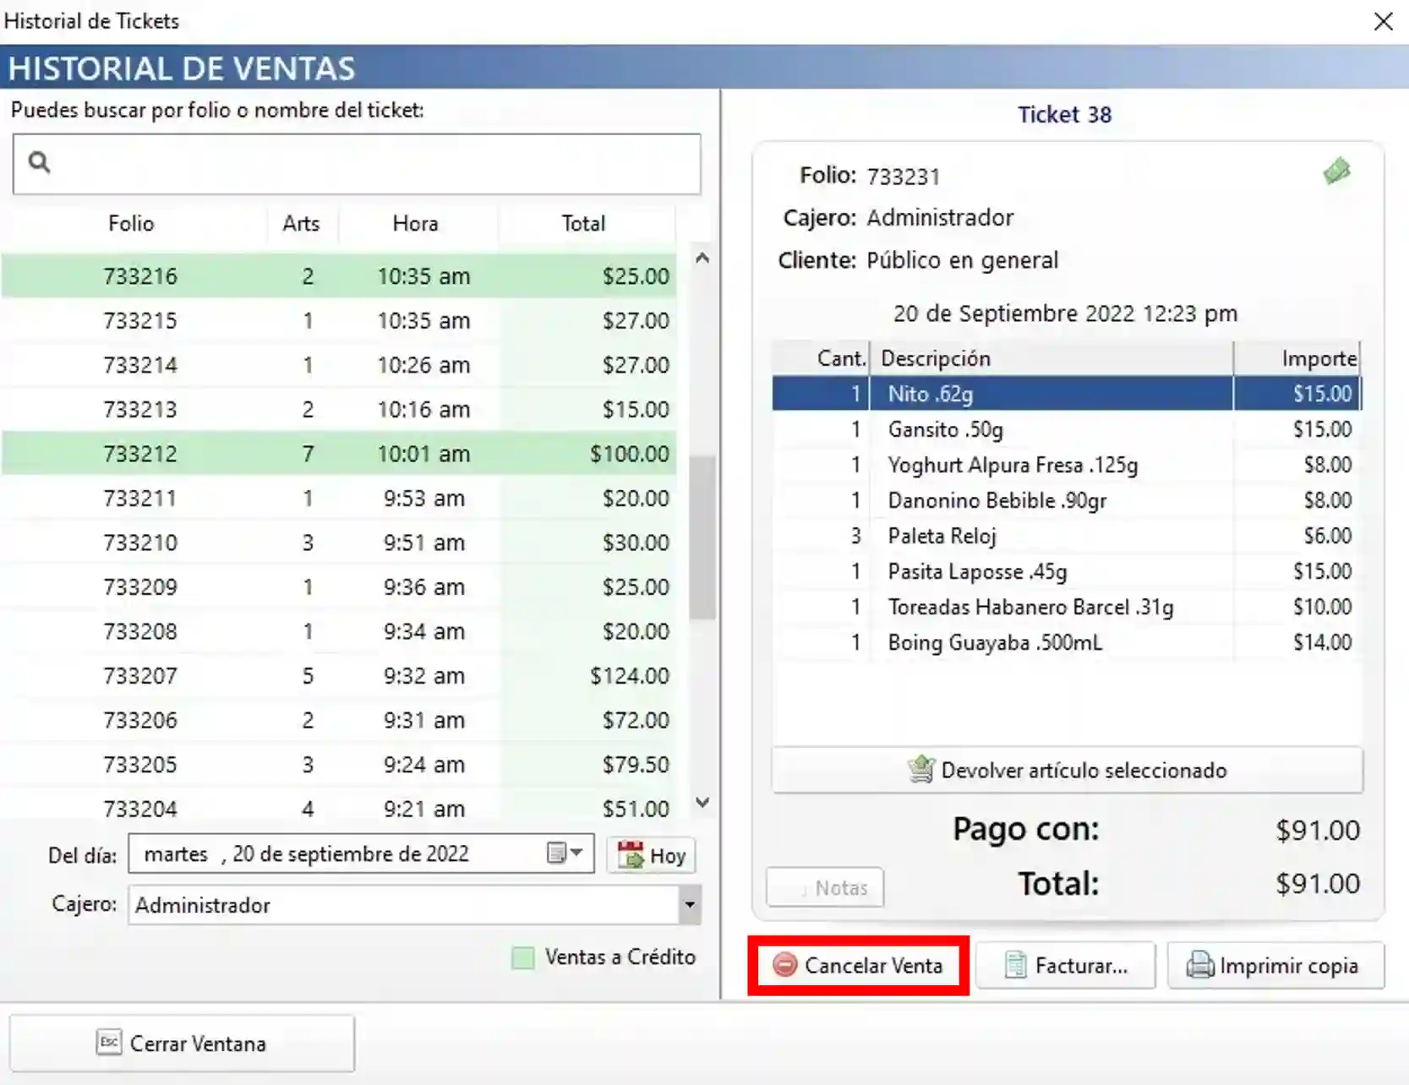Click the invoice document icon on Facturar

tap(1015, 964)
